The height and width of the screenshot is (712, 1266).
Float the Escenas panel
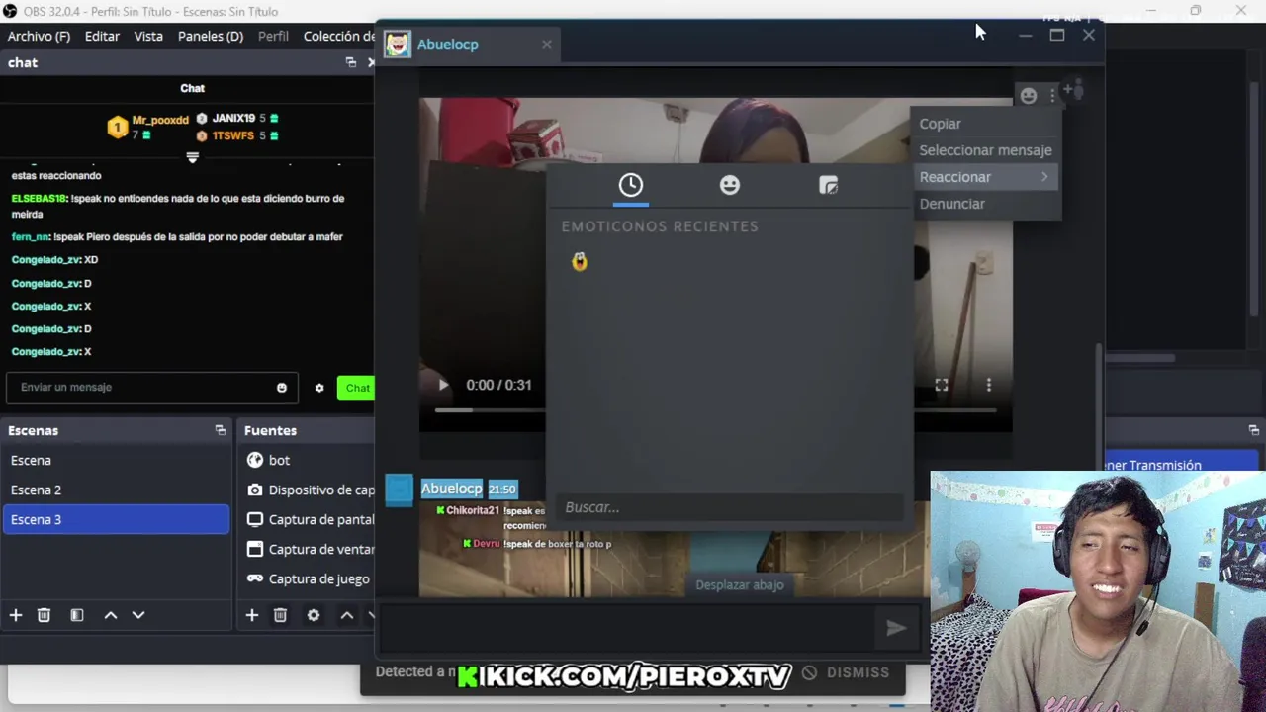pyautogui.click(x=220, y=430)
